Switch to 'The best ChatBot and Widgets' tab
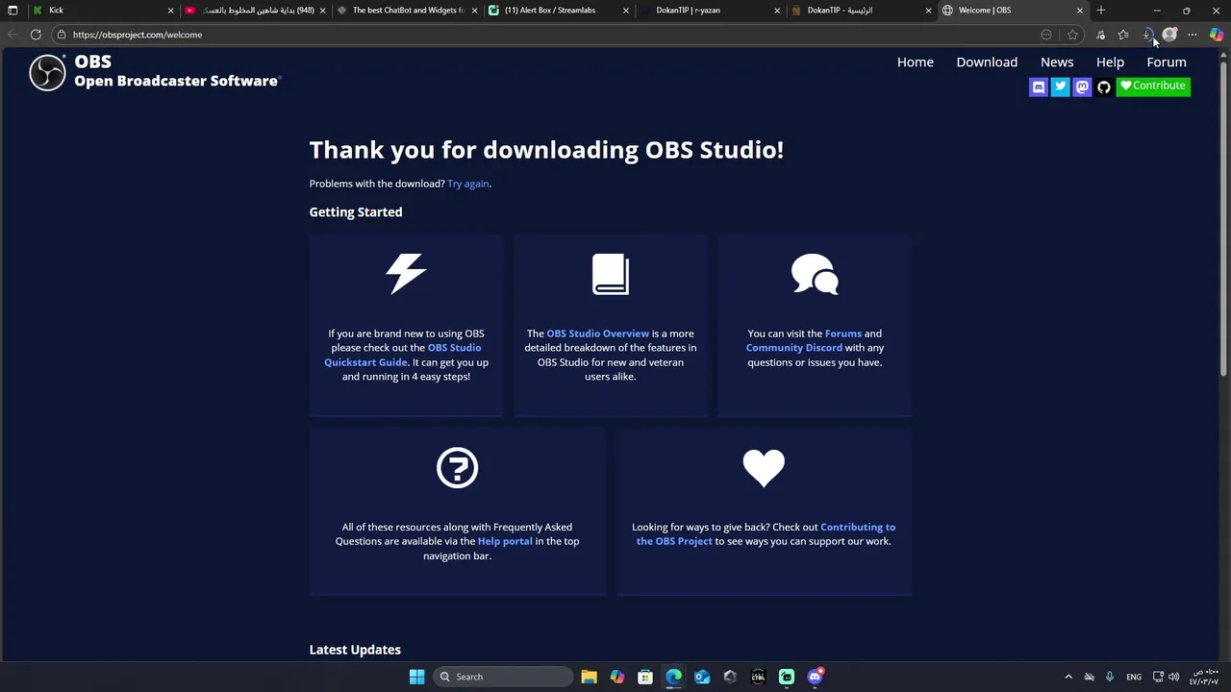This screenshot has width=1231, height=692. pos(407,10)
